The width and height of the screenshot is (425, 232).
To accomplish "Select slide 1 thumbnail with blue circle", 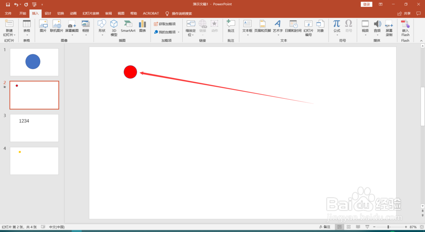I will [34, 62].
